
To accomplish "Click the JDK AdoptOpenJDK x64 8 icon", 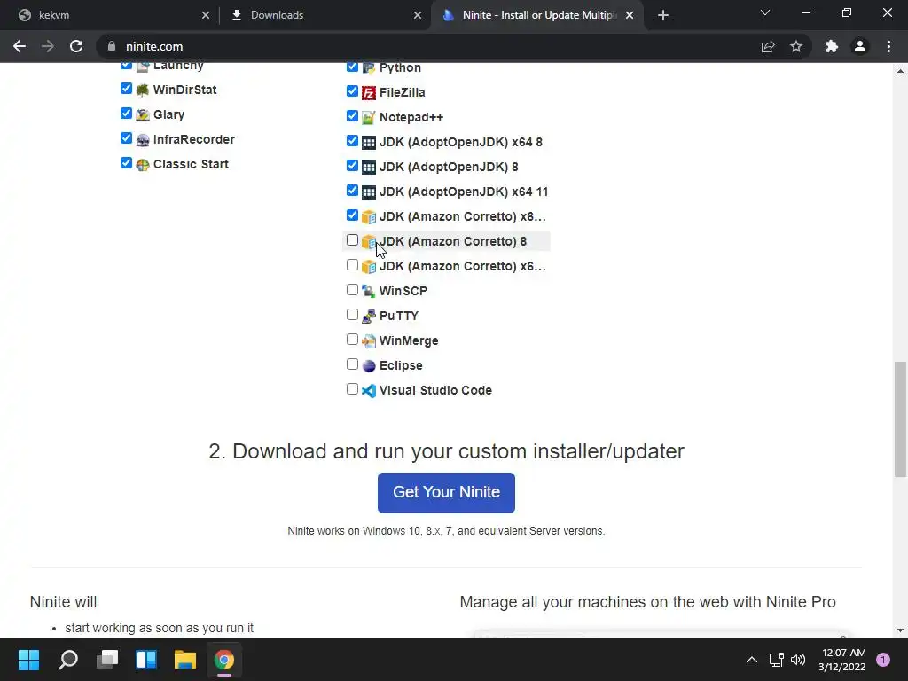I will [x=369, y=143].
